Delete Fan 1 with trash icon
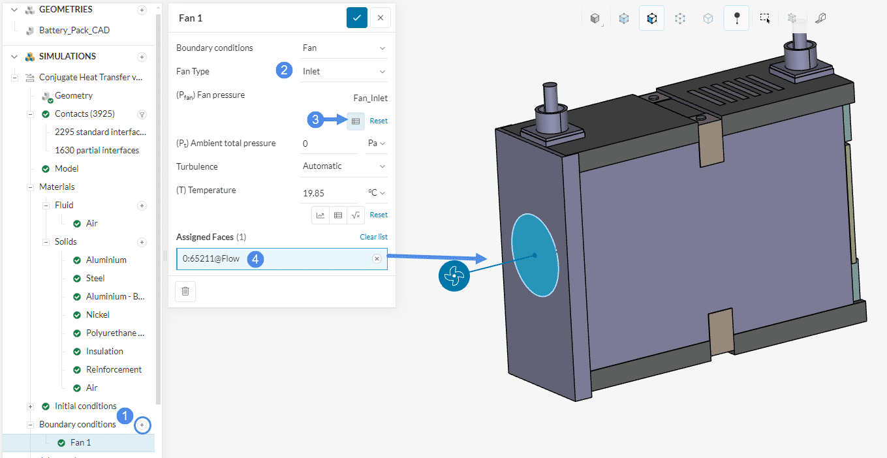The height and width of the screenshot is (458, 887). tap(185, 292)
